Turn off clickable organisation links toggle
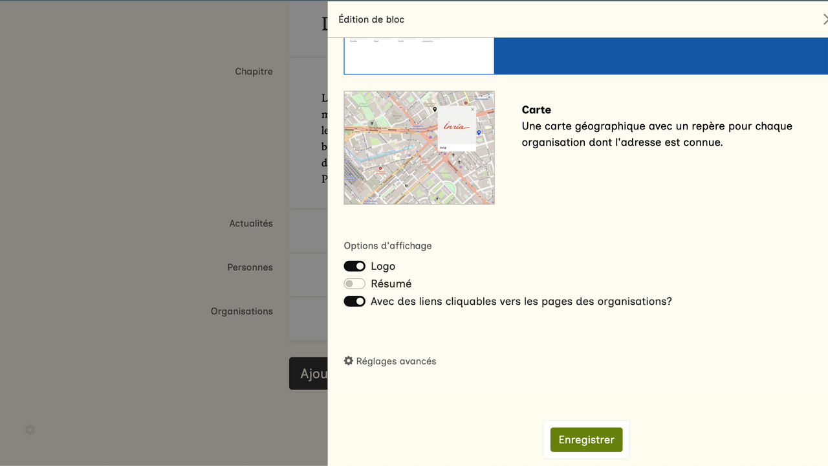 click(x=354, y=301)
